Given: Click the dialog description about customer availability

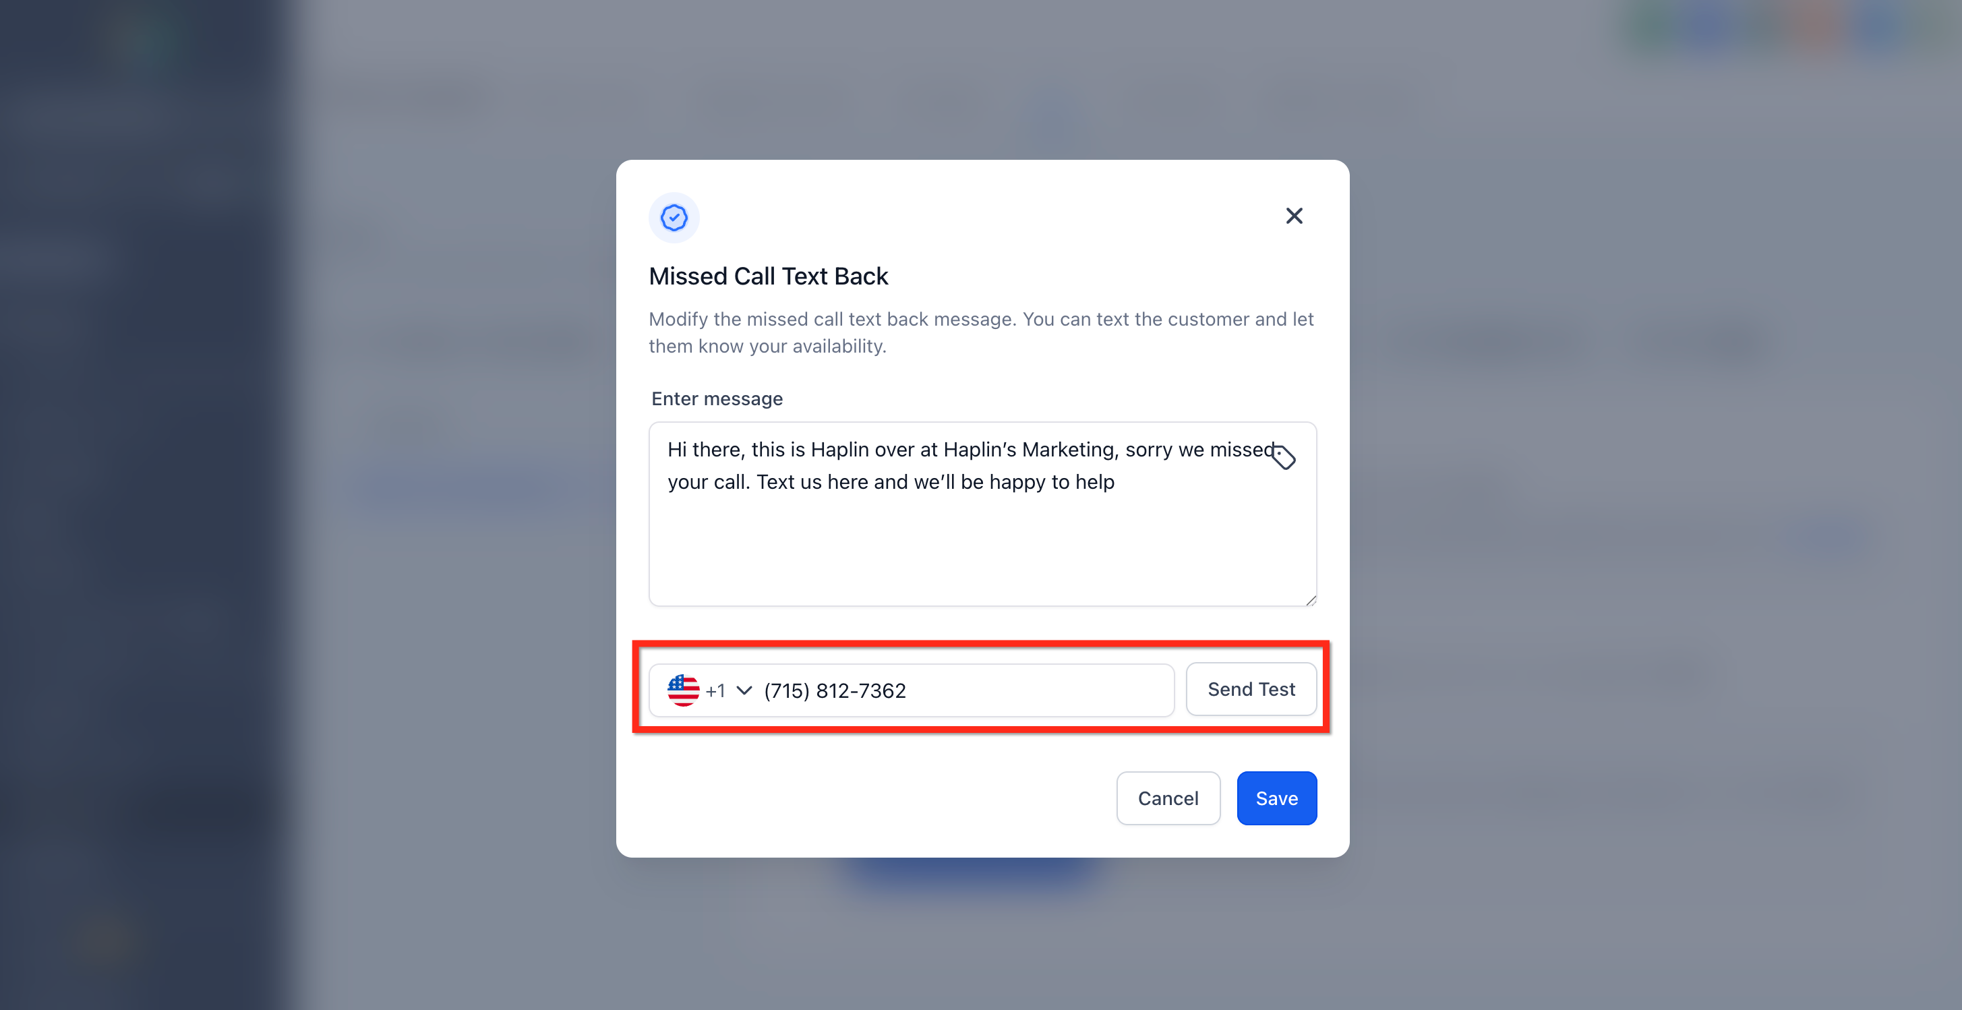Looking at the screenshot, I should 981,333.
